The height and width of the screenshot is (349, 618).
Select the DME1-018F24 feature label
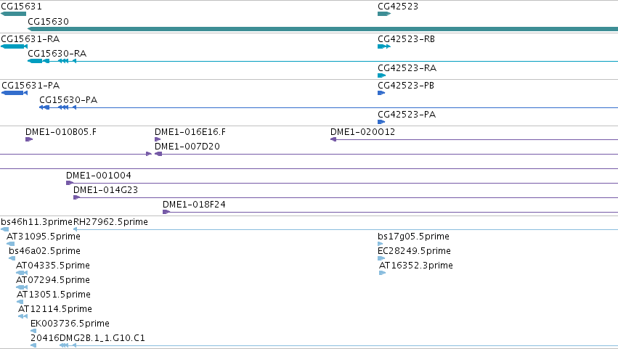pyautogui.click(x=194, y=205)
